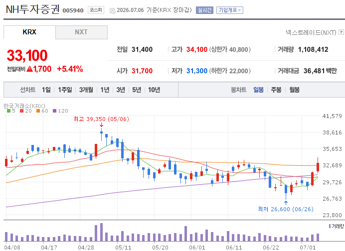Click the change percentage +5.41%
345x251 pixels.
tap(70, 69)
